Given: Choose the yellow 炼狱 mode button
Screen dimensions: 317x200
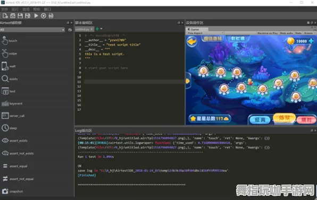Looking at the screenshot, I should pyautogui.click(x=284, y=118).
